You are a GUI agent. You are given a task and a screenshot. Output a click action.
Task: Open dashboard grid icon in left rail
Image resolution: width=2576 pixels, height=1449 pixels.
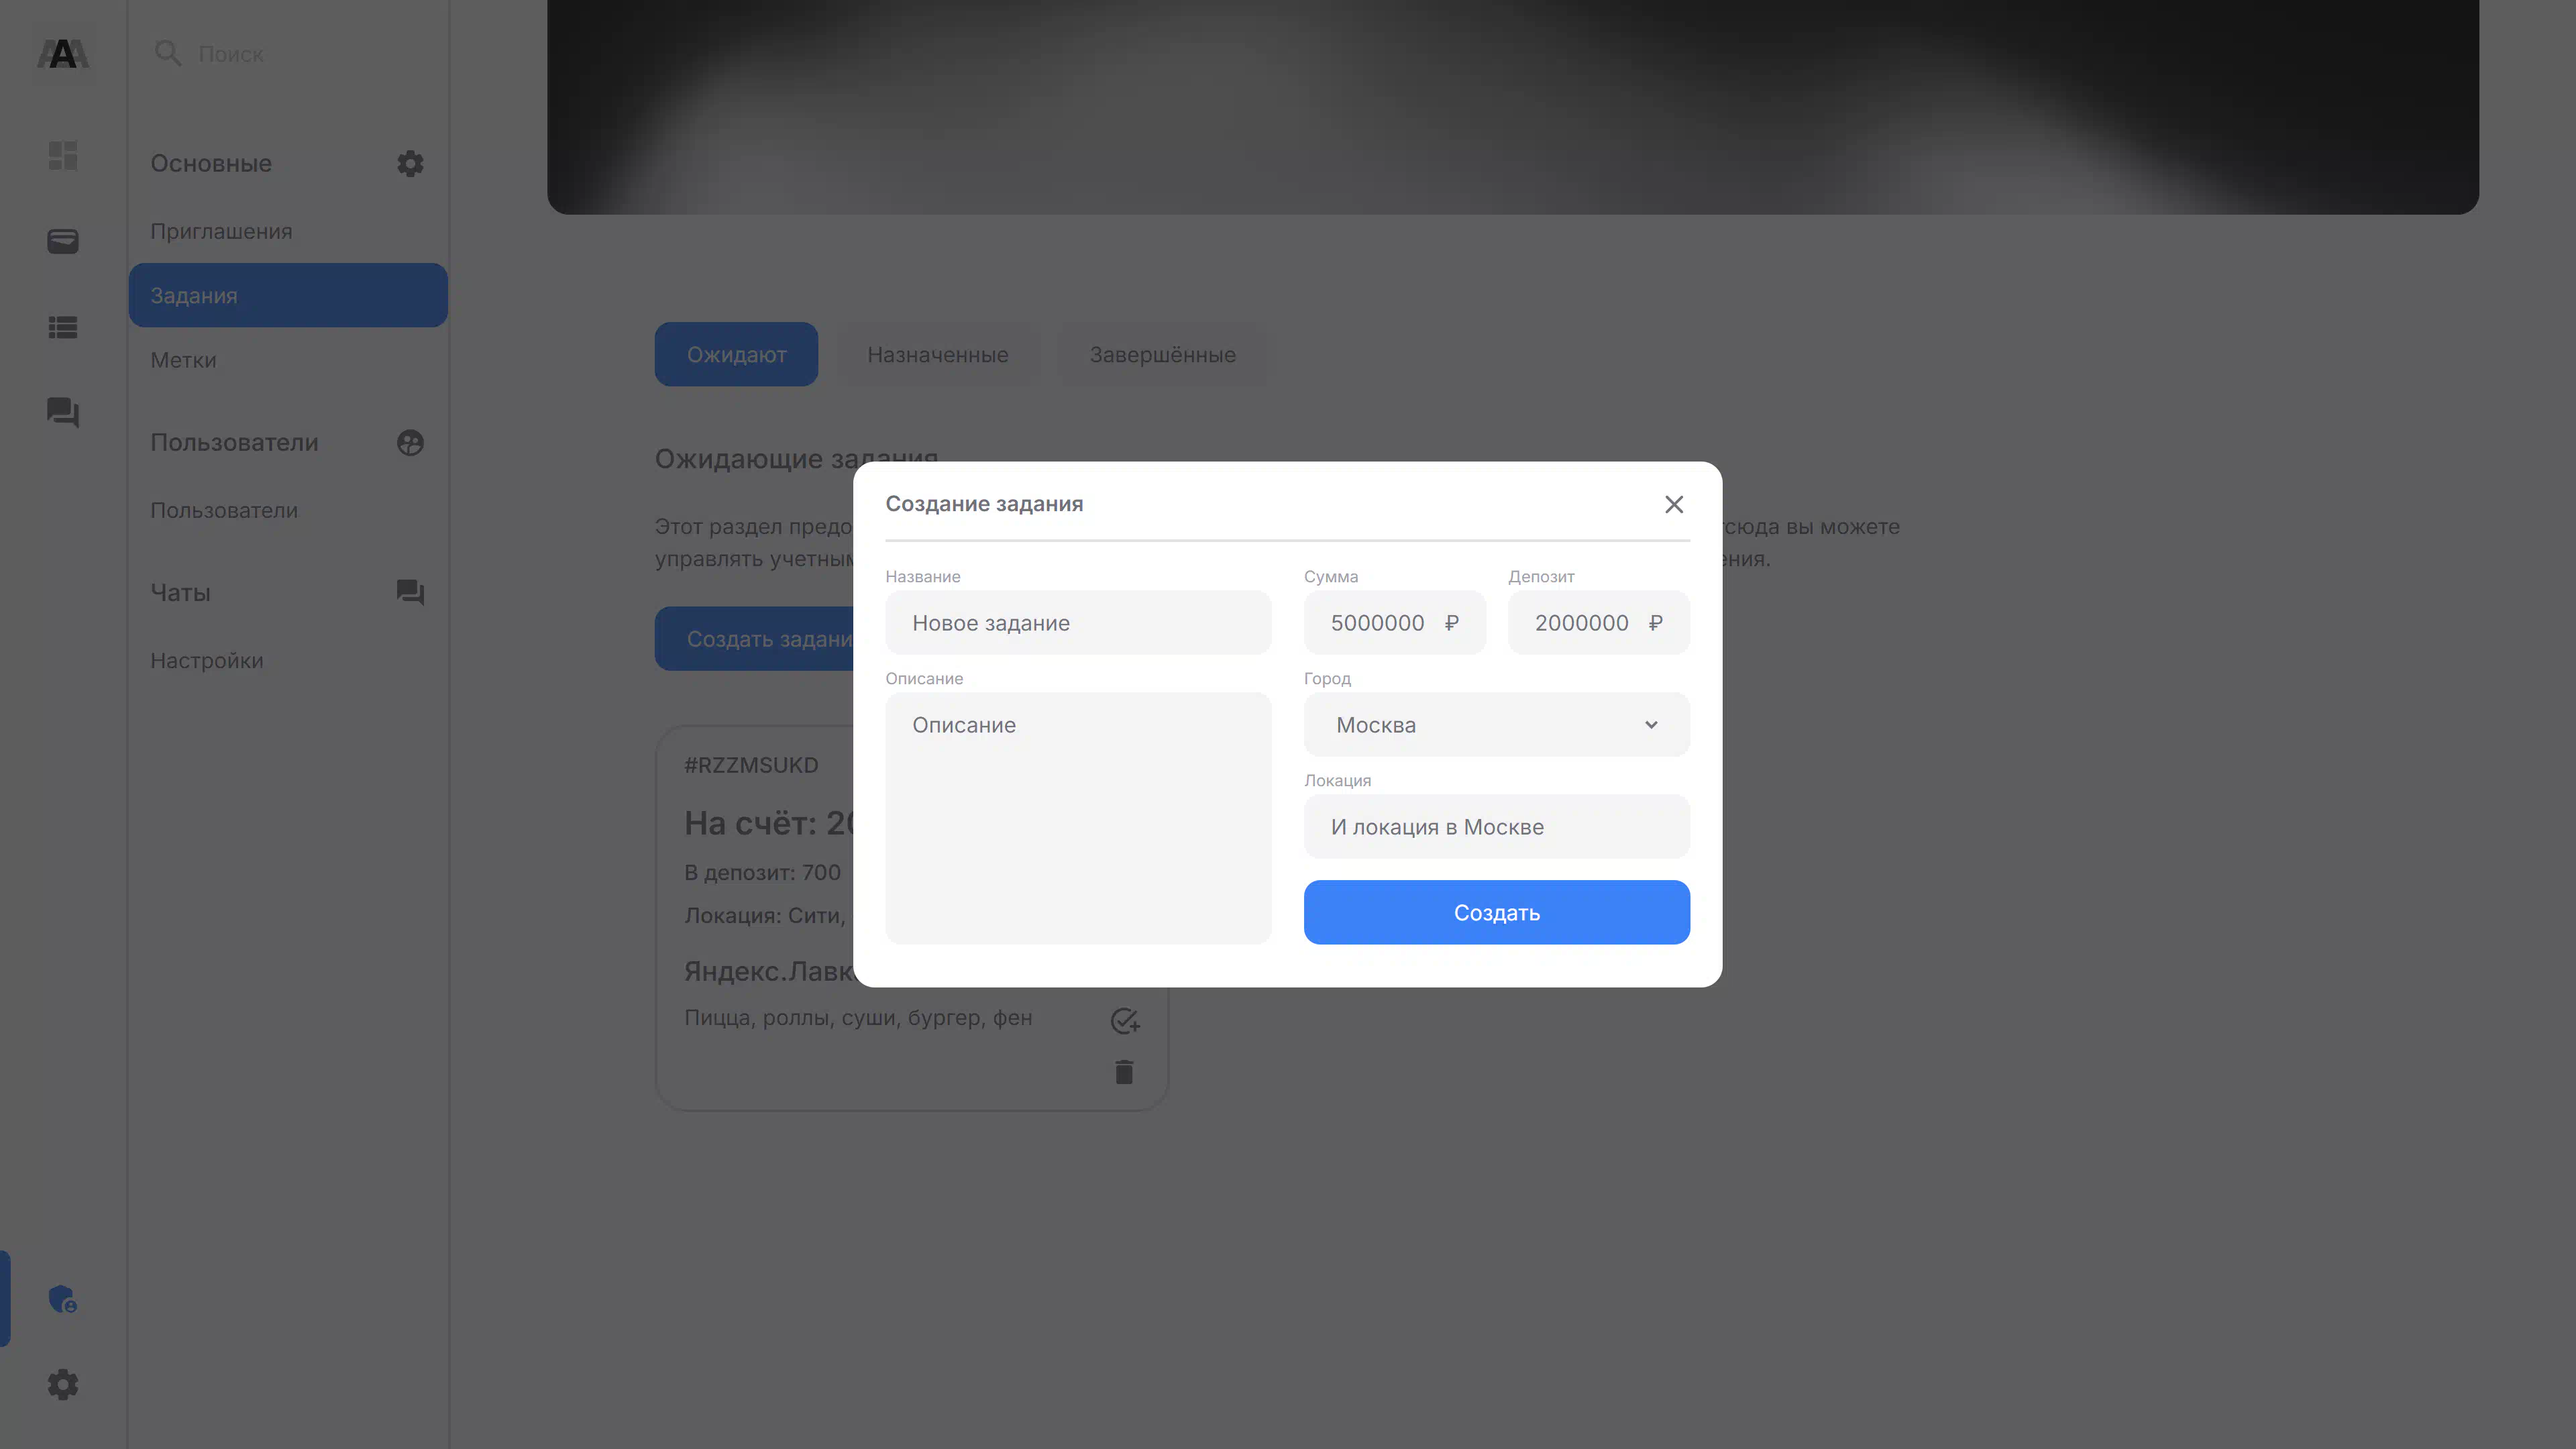coord(63,155)
